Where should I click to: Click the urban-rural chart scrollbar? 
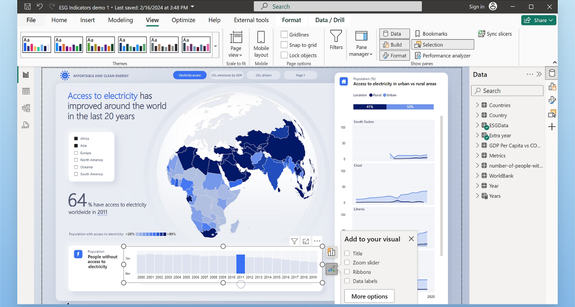click(442, 186)
